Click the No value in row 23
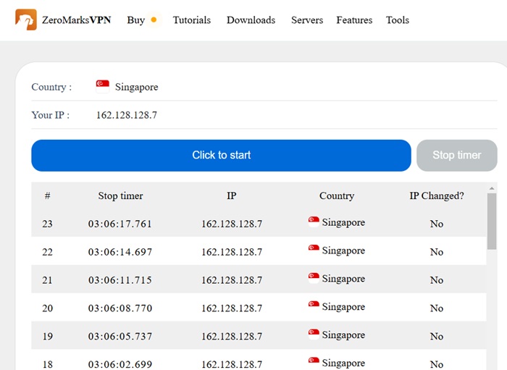 [x=437, y=224]
